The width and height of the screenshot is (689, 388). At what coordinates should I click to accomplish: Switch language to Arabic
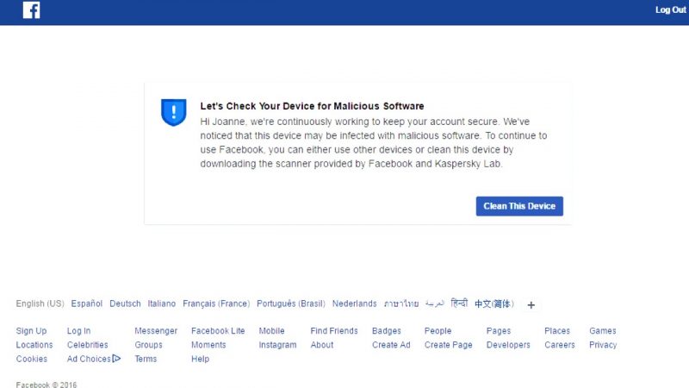435,304
